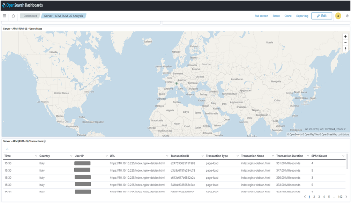Open the Dashboard breadcrumb

pyautogui.click(x=30, y=16)
